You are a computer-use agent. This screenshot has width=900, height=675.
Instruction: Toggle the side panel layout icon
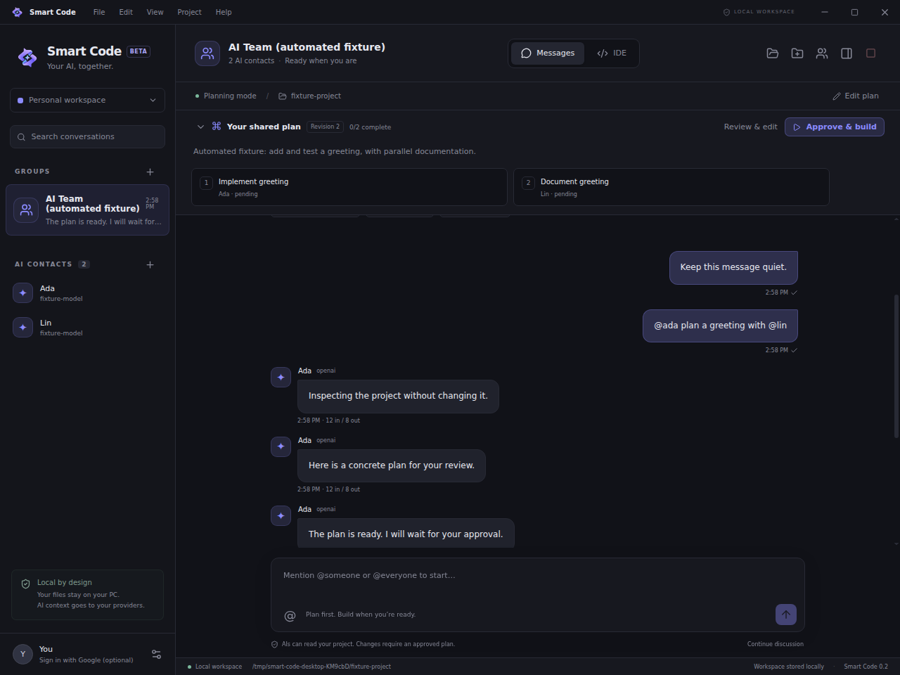(x=847, y=53)
